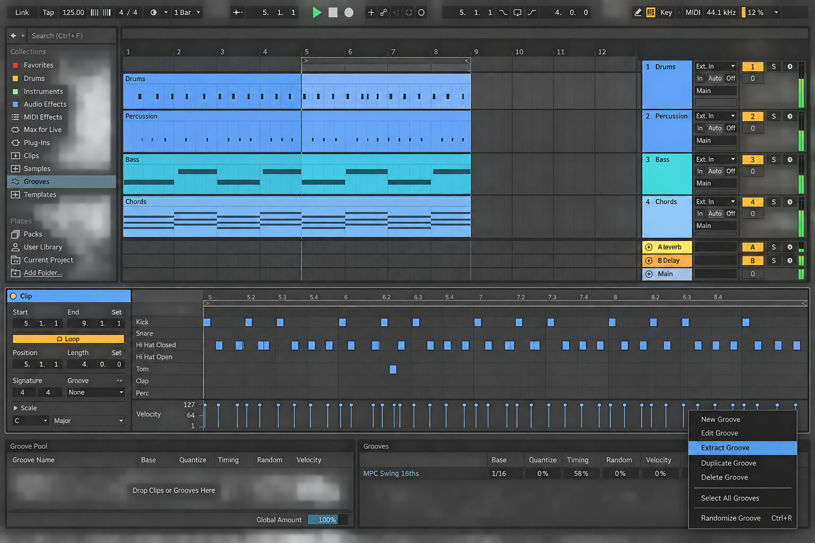815x543 pixels.
Task: Click the browser Search field
Action: click(x=72, y=36)
